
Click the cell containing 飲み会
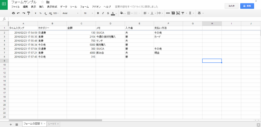pyautogui.click(x=110, y=53)
